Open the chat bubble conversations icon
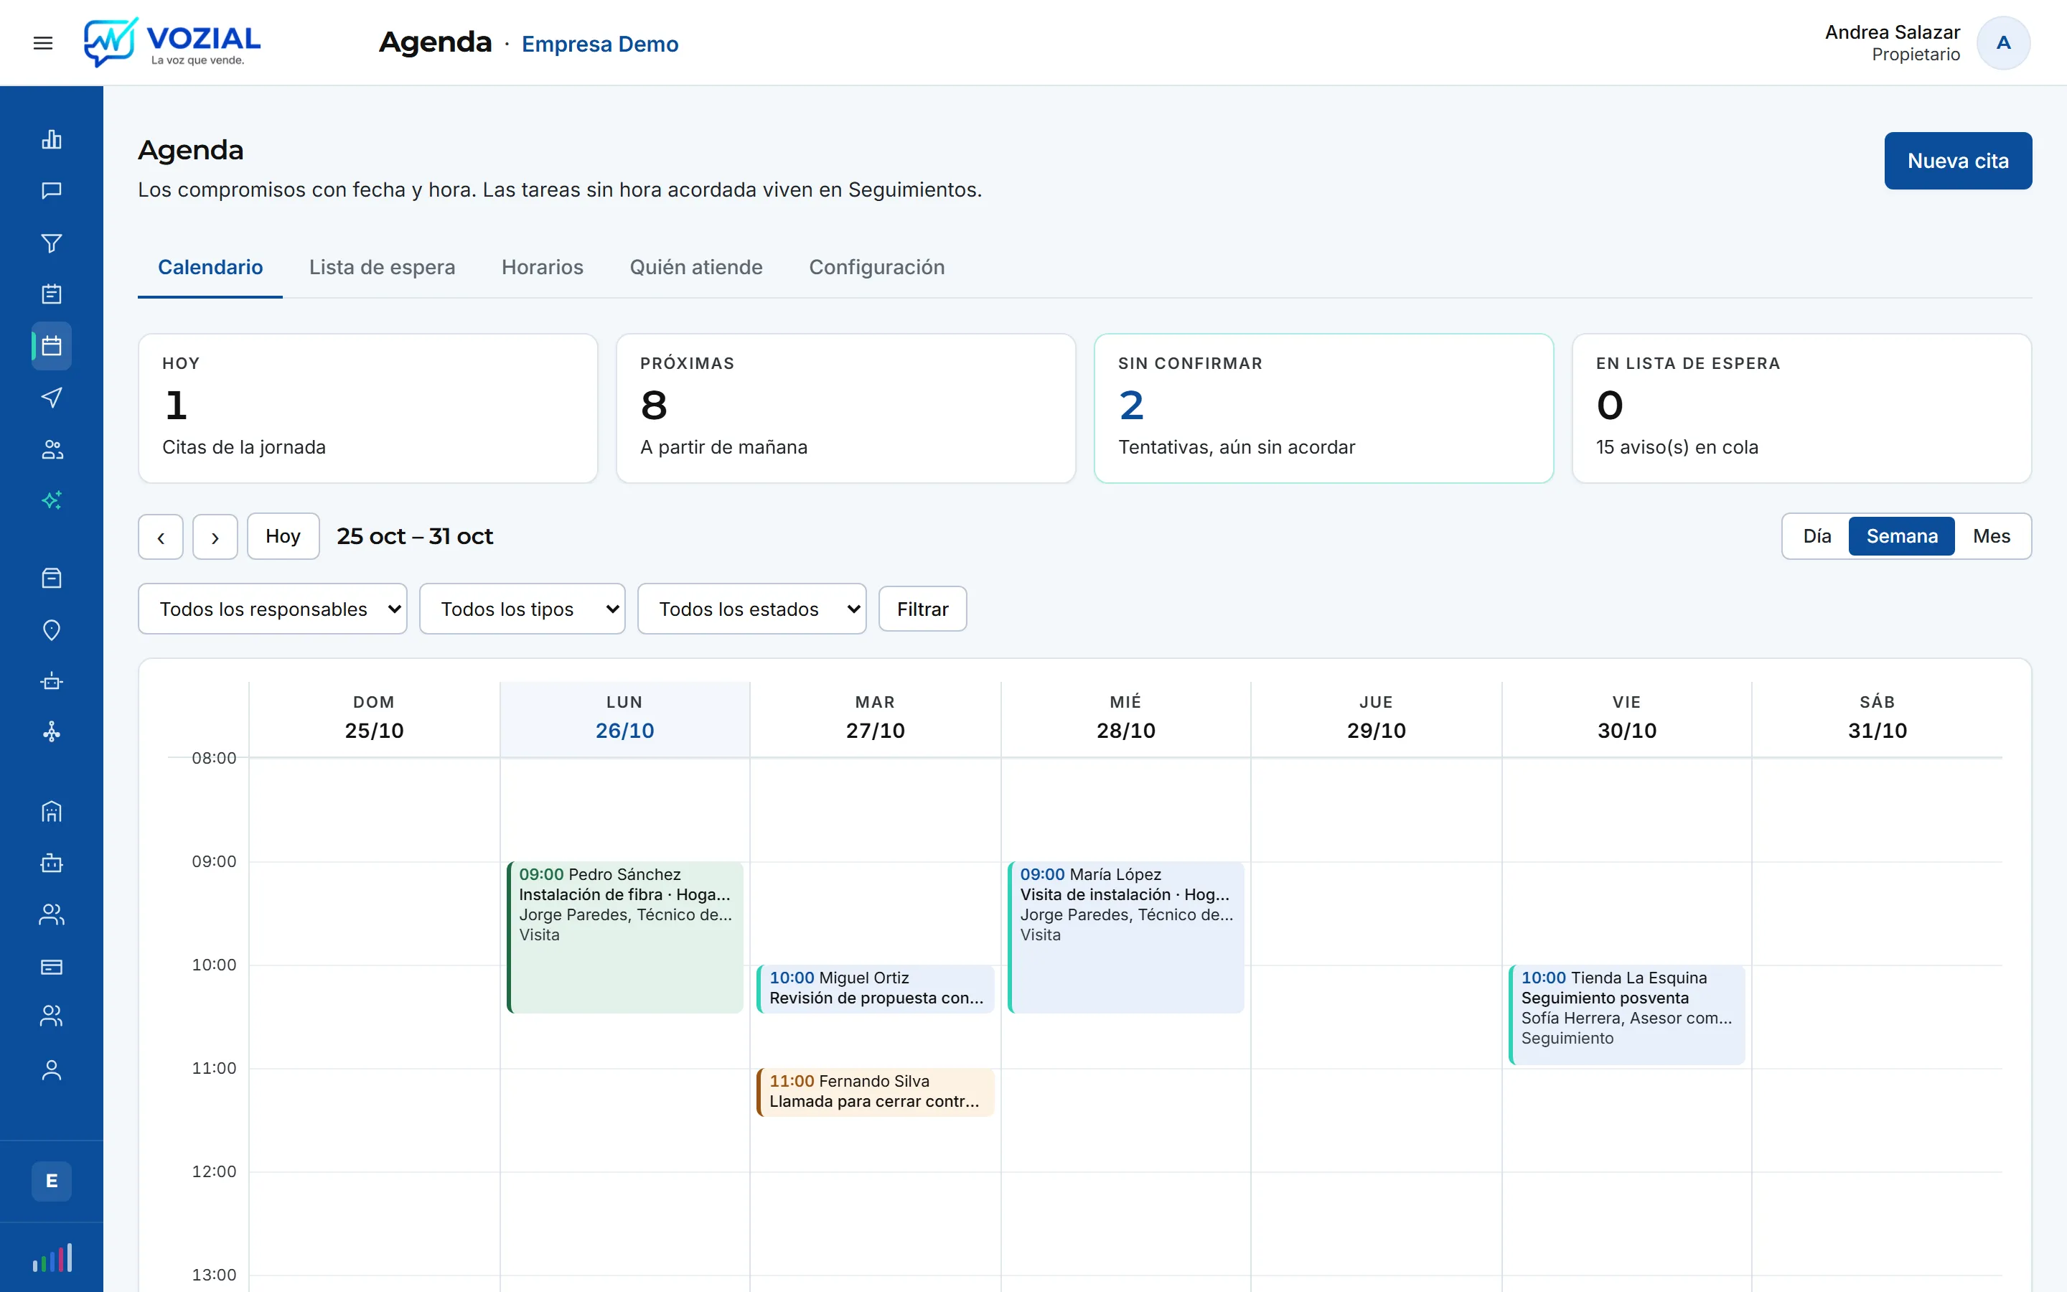This screenshot has height=1292, width=2067. [51, 190]
